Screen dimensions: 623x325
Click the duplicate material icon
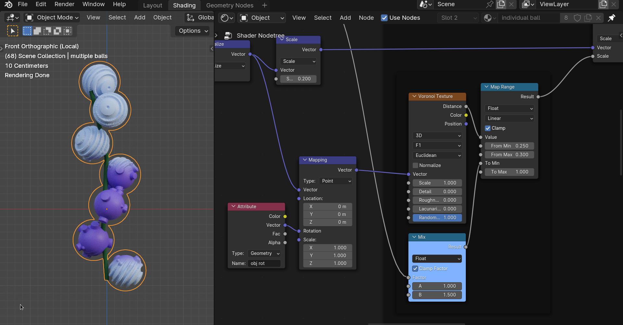point(588,18)
